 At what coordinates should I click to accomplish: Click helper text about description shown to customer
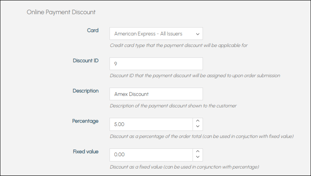point(173,106)
